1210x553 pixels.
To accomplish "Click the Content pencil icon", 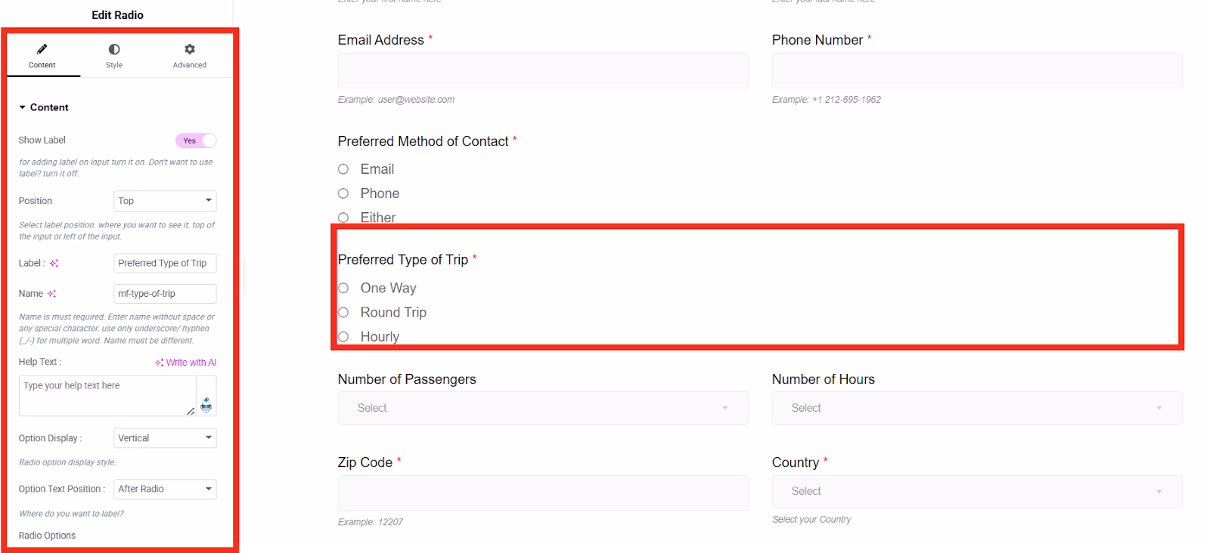I will [42, 49].
